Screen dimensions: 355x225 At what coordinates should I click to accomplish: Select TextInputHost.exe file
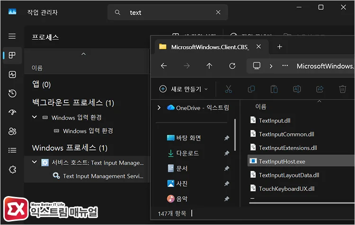pos(301,162)
